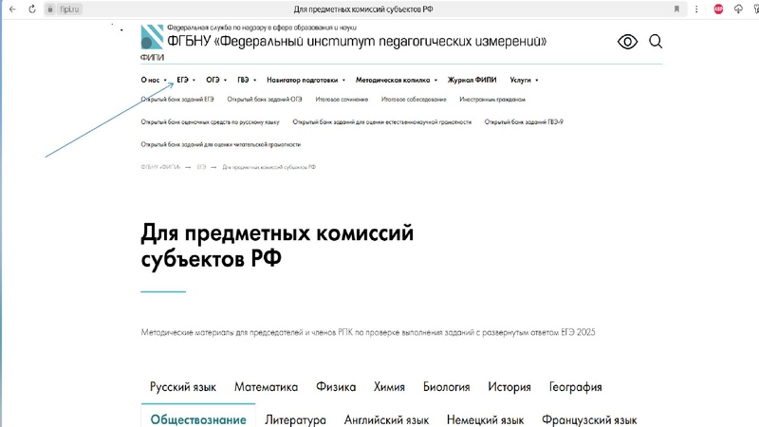Click the institute title "ФГБНУ «Федеральный институт педагогических измерений»"
Viewport: 759px width, 427px height.
pos(357,42)
